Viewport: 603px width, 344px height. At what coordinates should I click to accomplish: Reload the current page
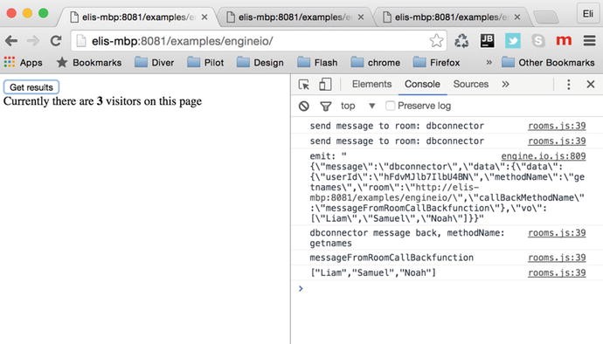coord(56,41)
